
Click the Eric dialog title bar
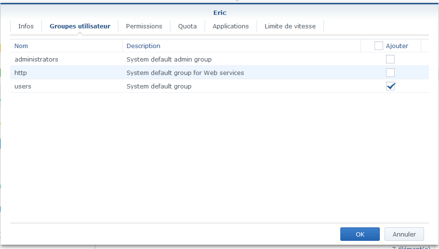(219, 12)
